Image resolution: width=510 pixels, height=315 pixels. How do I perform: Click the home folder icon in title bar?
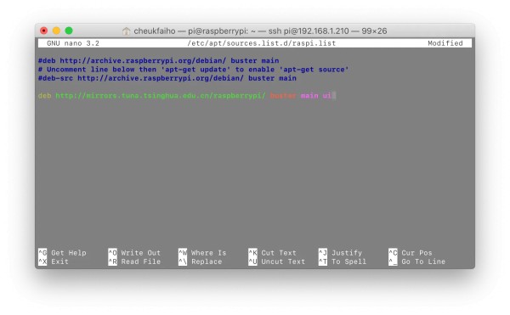126,31
